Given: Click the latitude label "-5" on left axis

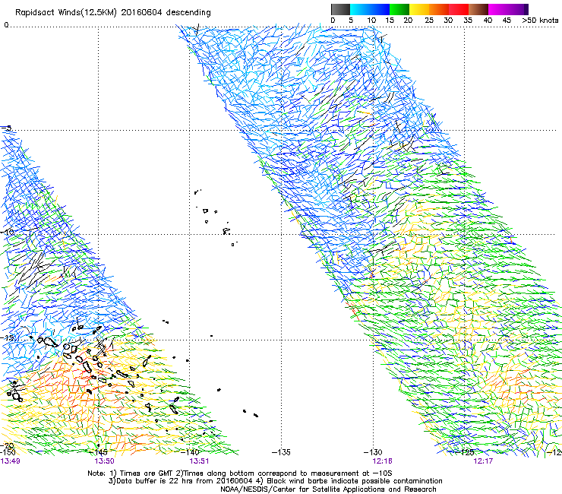Looking at the screenshot, I should pyautogui.click(x=6, y=128).
